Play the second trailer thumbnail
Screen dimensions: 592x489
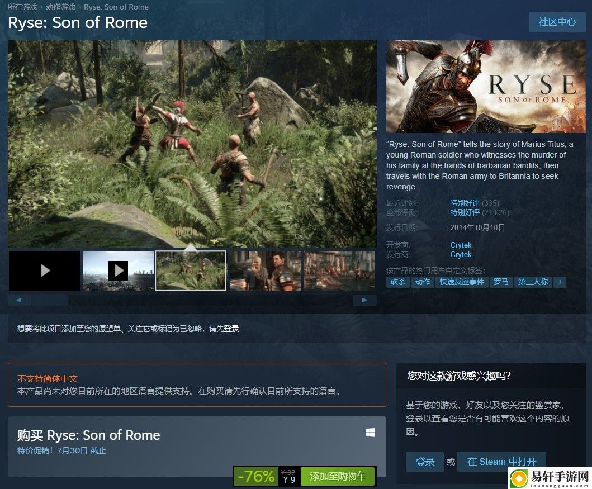point(118,270)
